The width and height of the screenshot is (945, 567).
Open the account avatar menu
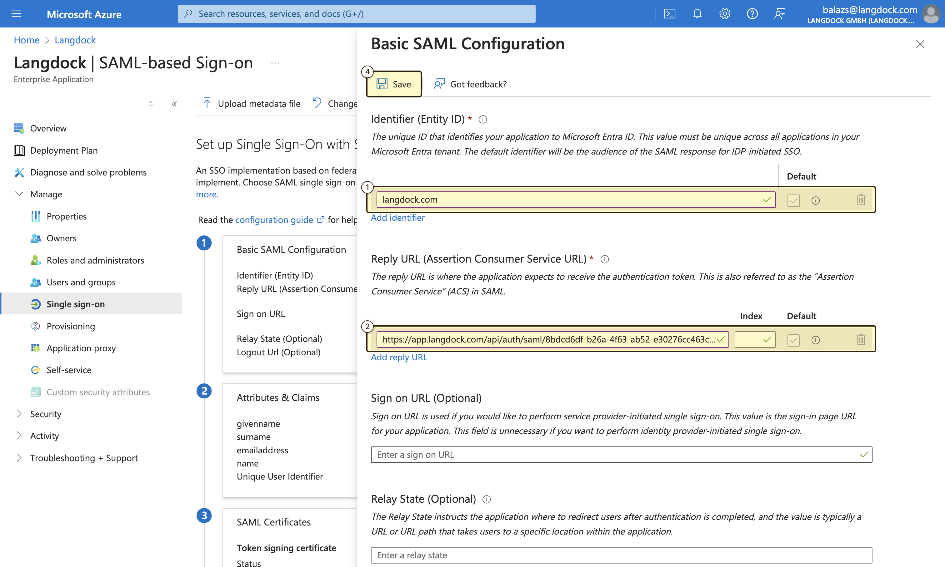click(x=931, y=14)
